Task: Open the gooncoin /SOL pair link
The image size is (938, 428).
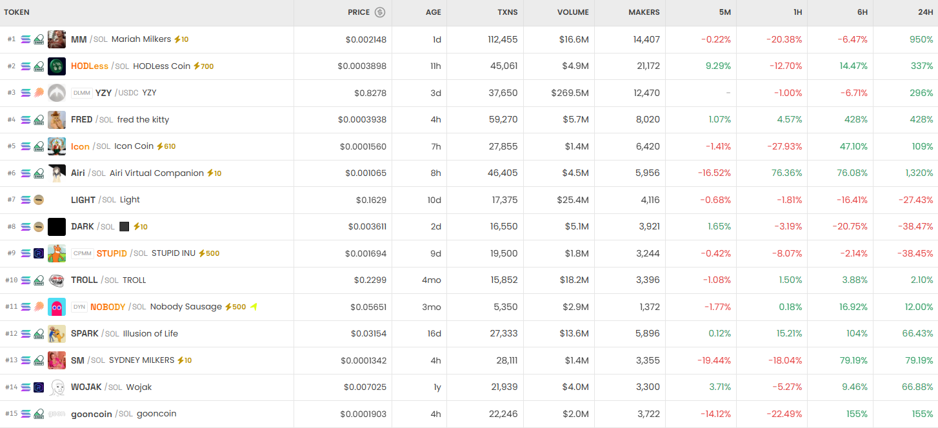Action: pyautogui.click(x=102, y=414)
